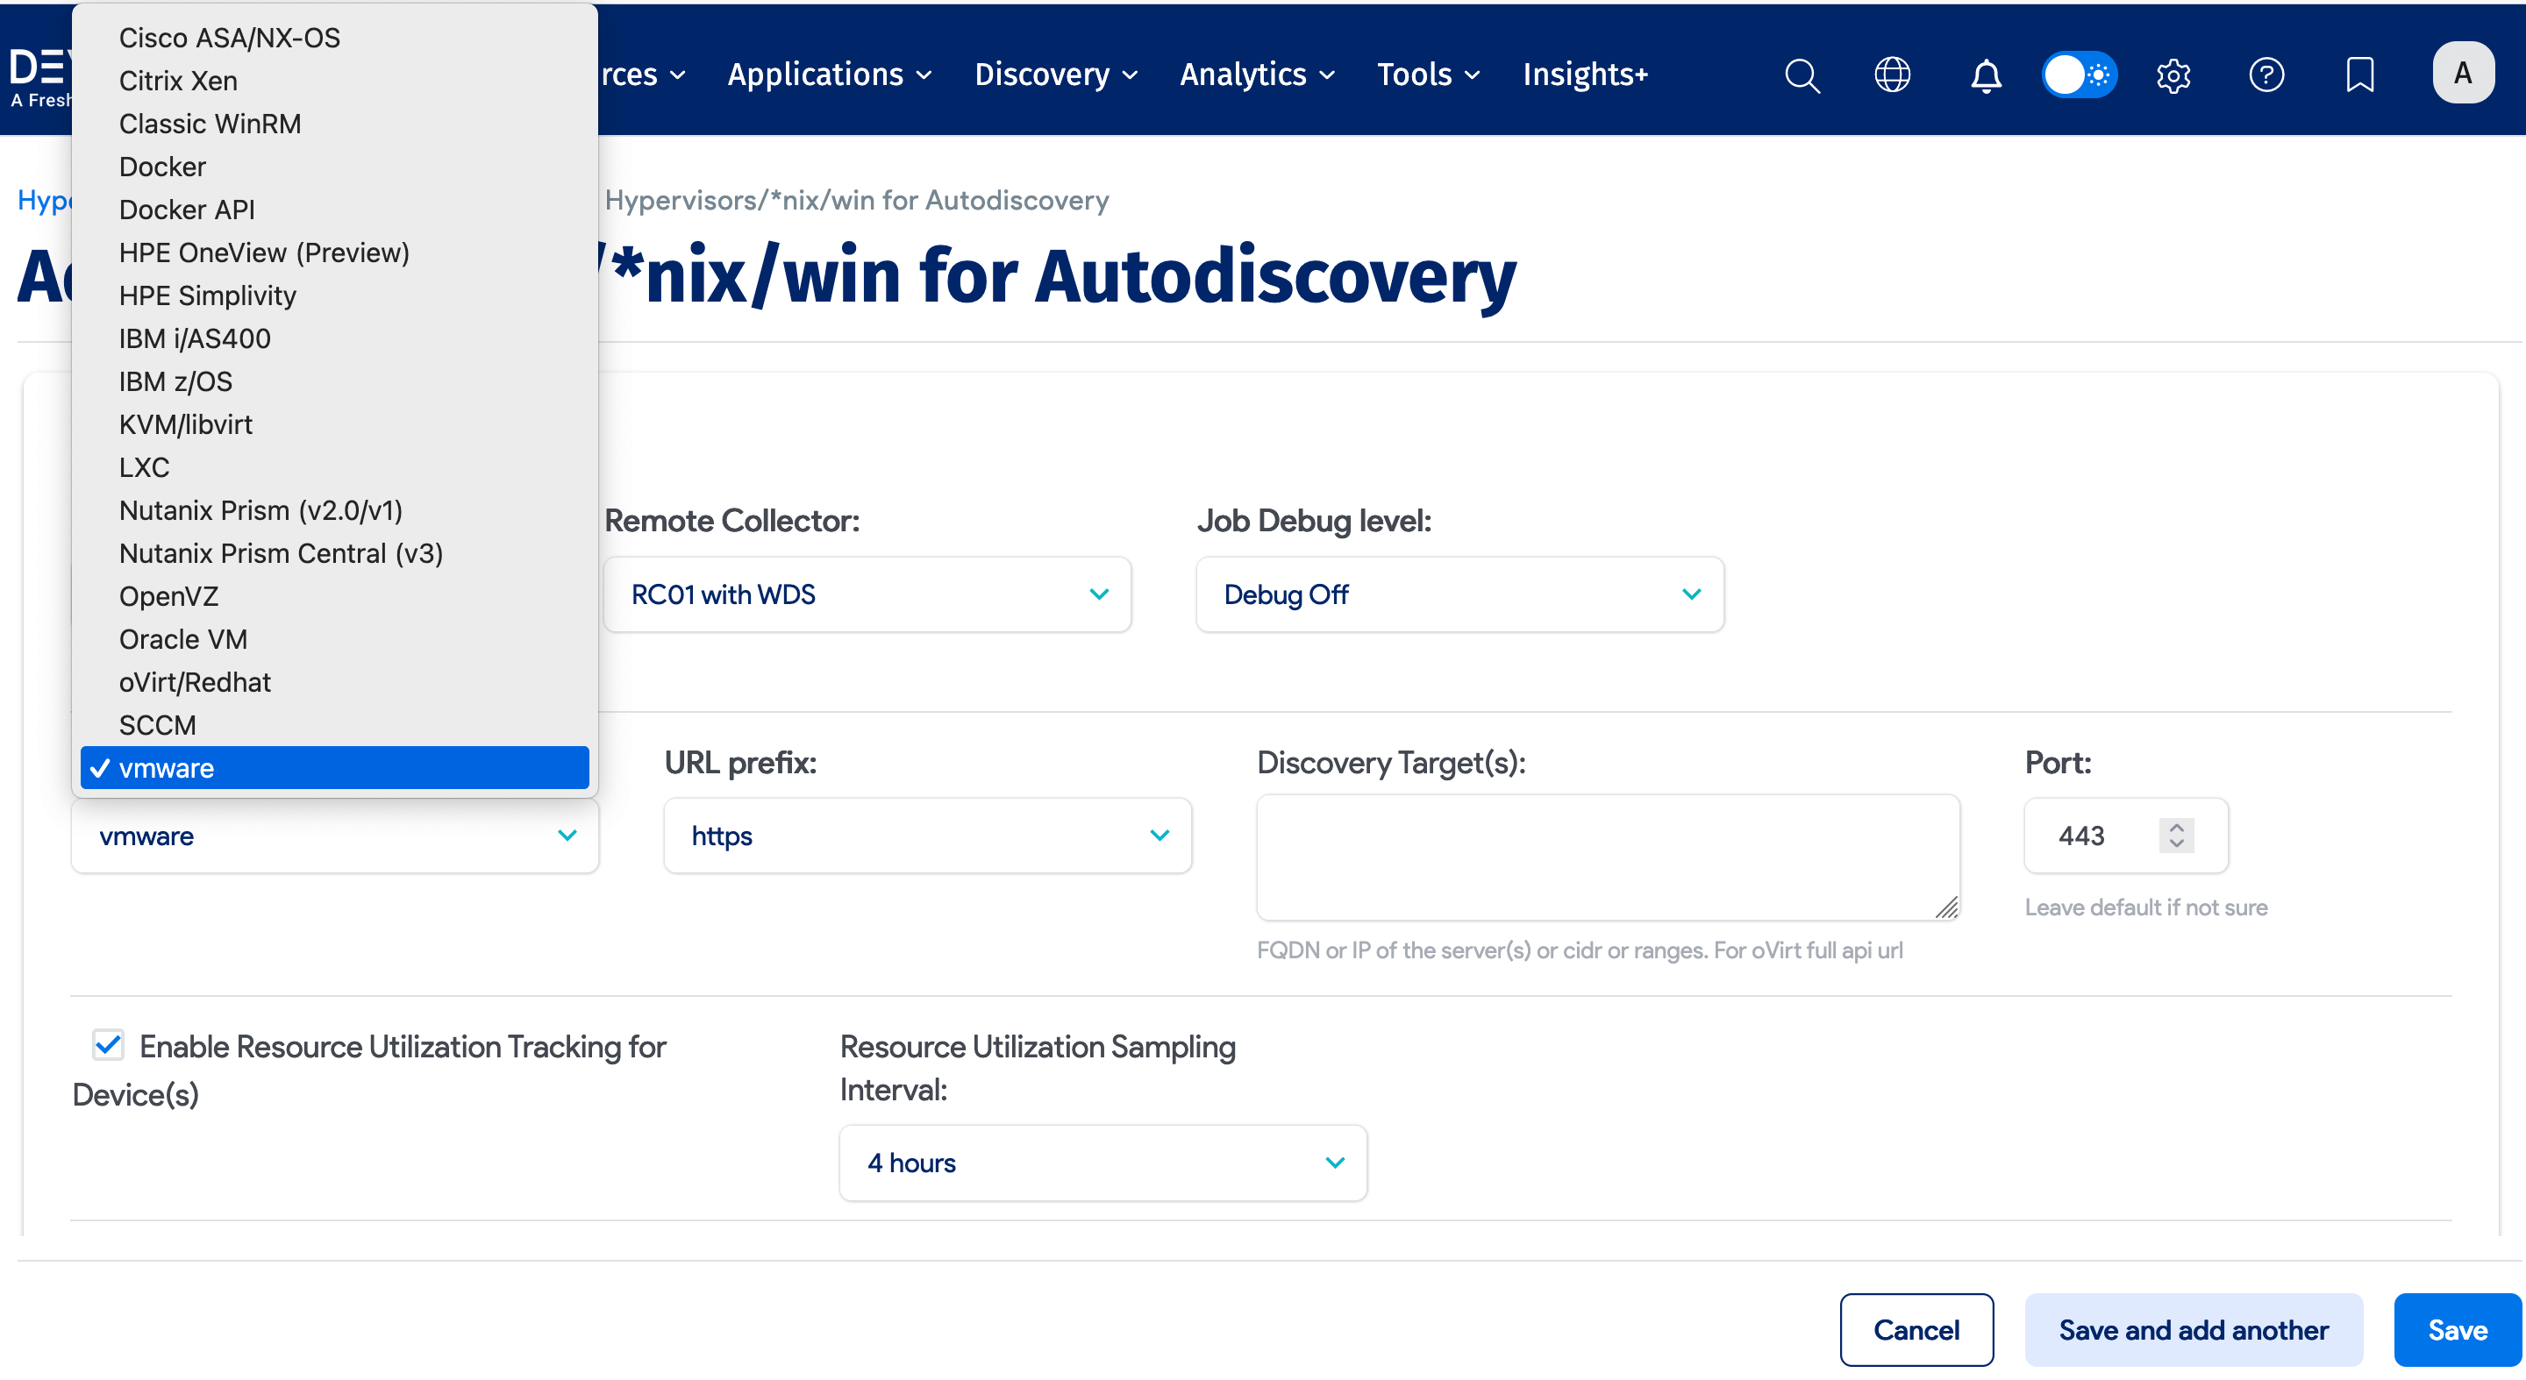Click the Discovery Target(s) text area

tap(1607, 857)
